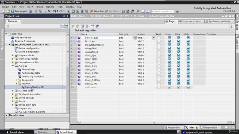Click Add new device icon in tree
Viewport: 239px width, 134px height.
[x=13, y=38]
